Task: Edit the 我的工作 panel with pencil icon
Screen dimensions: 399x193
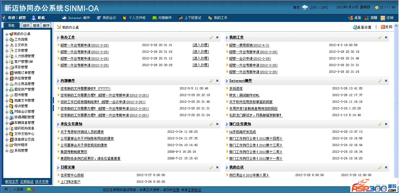Action: pos(380,37)
